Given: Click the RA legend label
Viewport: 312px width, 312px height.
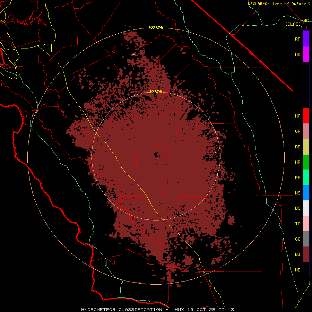Looking at the screenshot, I should [x=297, y=178].
